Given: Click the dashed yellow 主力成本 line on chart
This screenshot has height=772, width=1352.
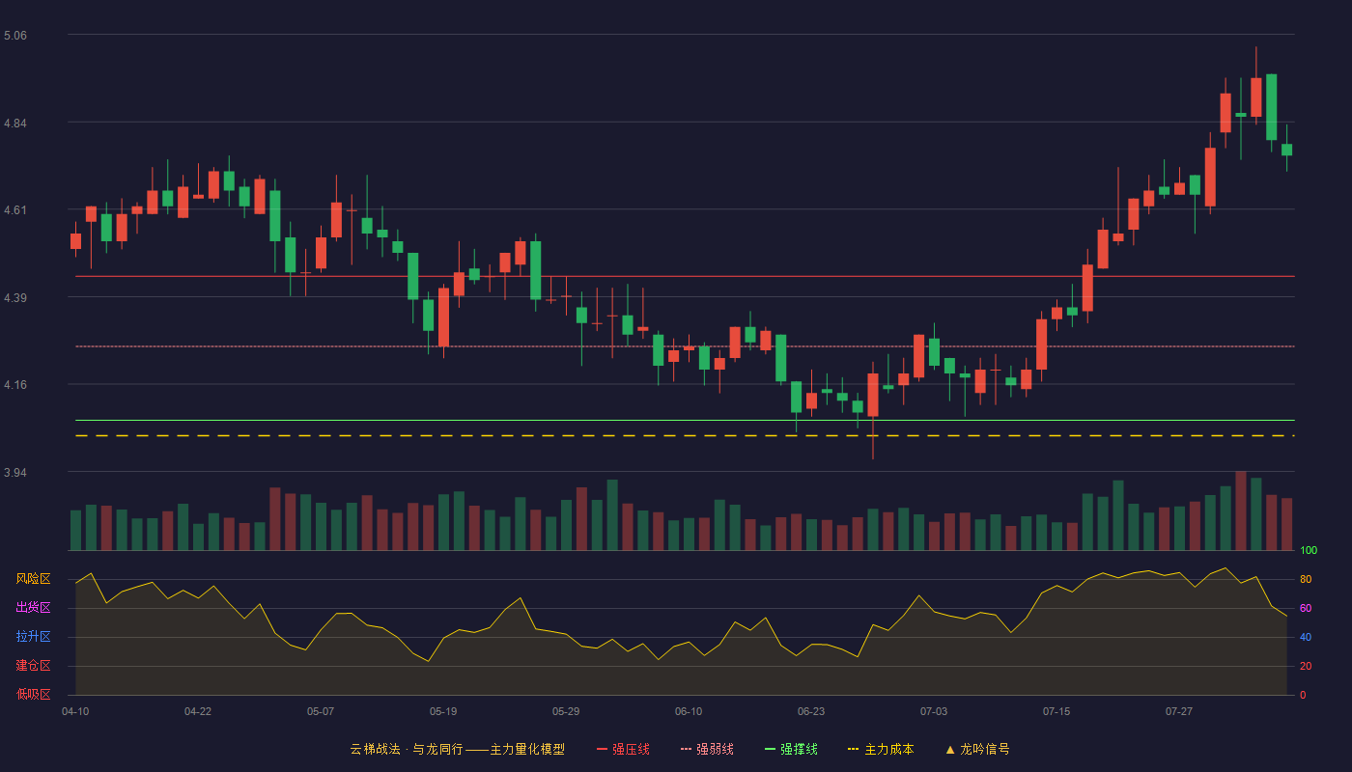Looking at the screenshot, I should pos(685,436).
